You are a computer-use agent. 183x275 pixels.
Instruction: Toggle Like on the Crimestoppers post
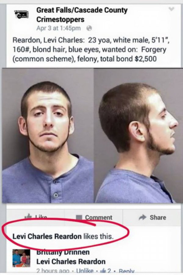click(36, 217)
